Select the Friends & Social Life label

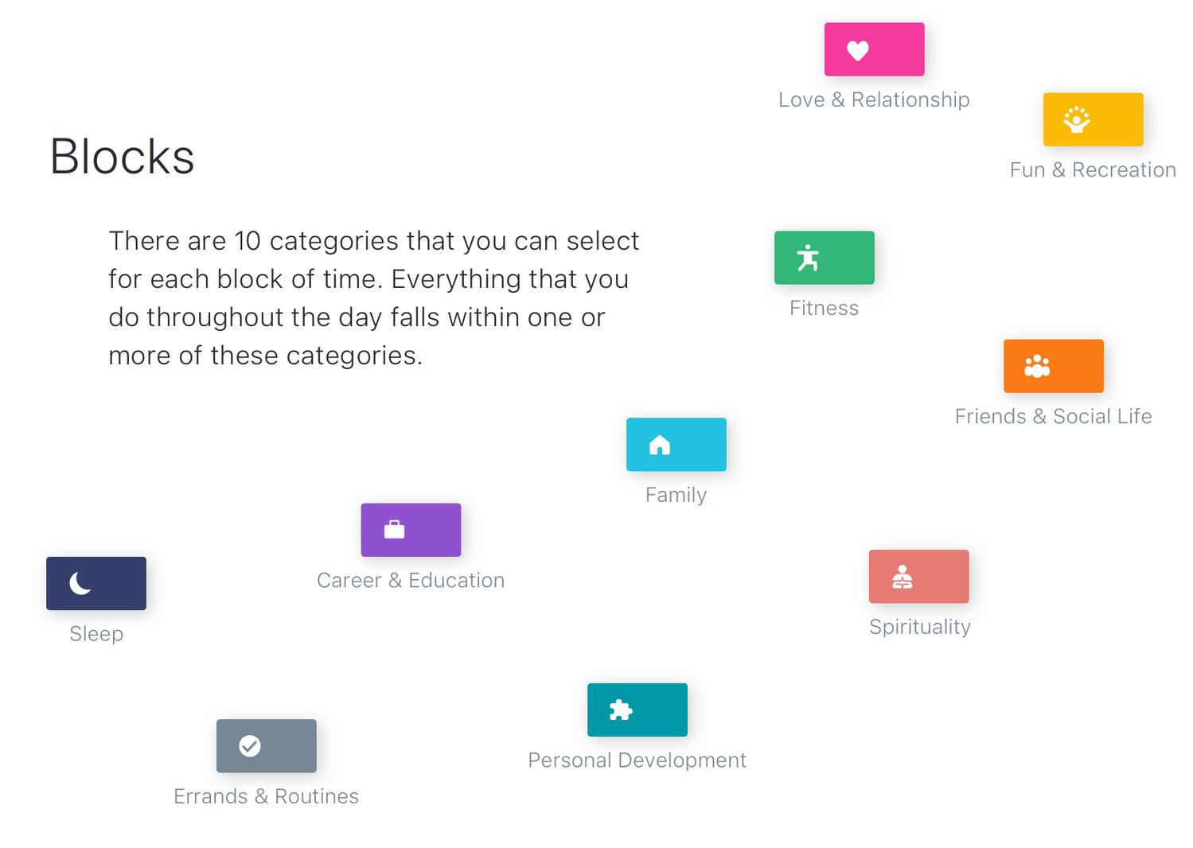click(x=1053, y=416)
